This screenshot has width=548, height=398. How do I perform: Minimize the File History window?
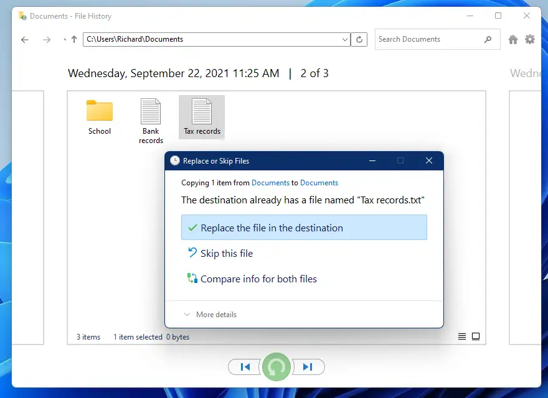coord(470,16)
